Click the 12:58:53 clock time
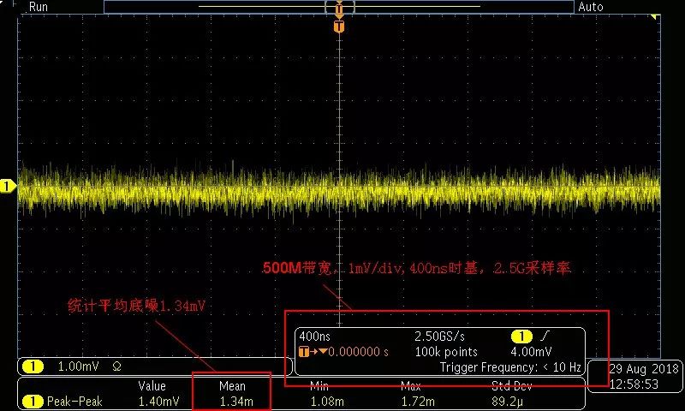The height and width of the screenshot is (411, 685). tap(634, 384)
